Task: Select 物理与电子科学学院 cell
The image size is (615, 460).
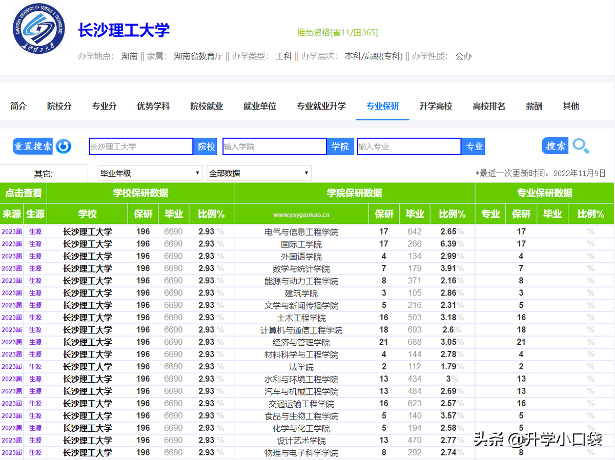Action: click(x=301, y=453)
